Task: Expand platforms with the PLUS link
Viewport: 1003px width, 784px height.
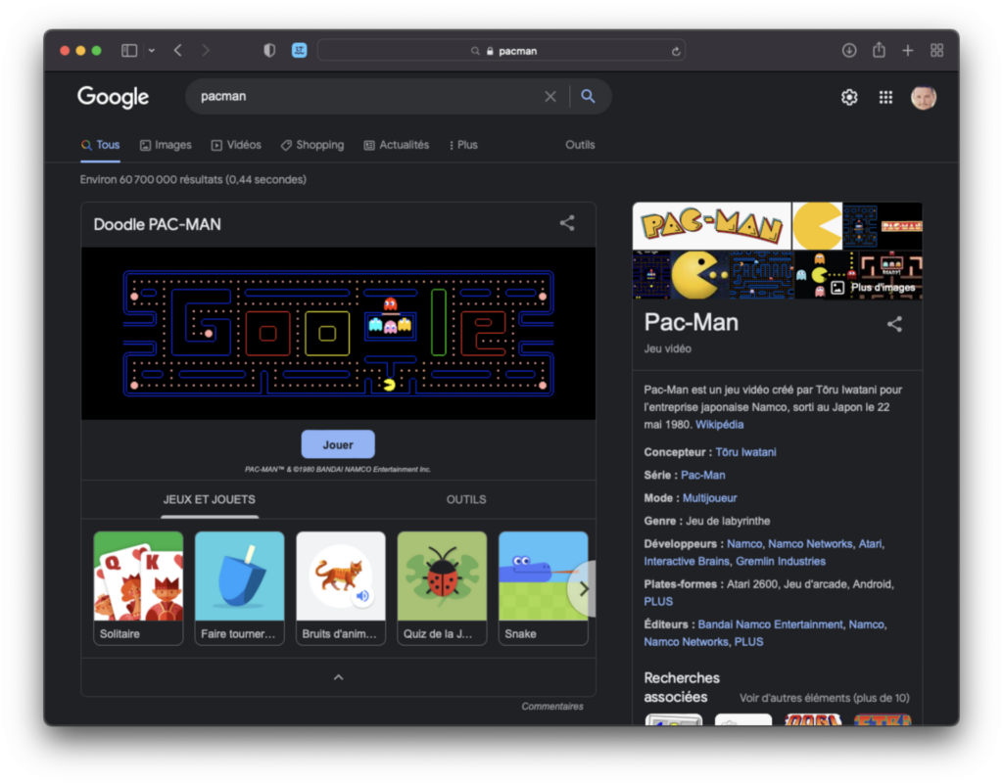Action: click(x=658, y=601)
